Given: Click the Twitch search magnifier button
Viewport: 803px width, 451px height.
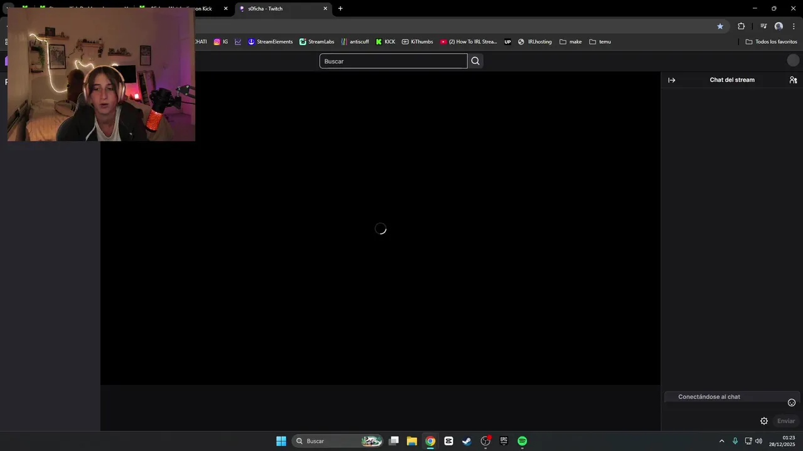Looking at the screenshot, I should pyautogui.click(x=476, y=61).
